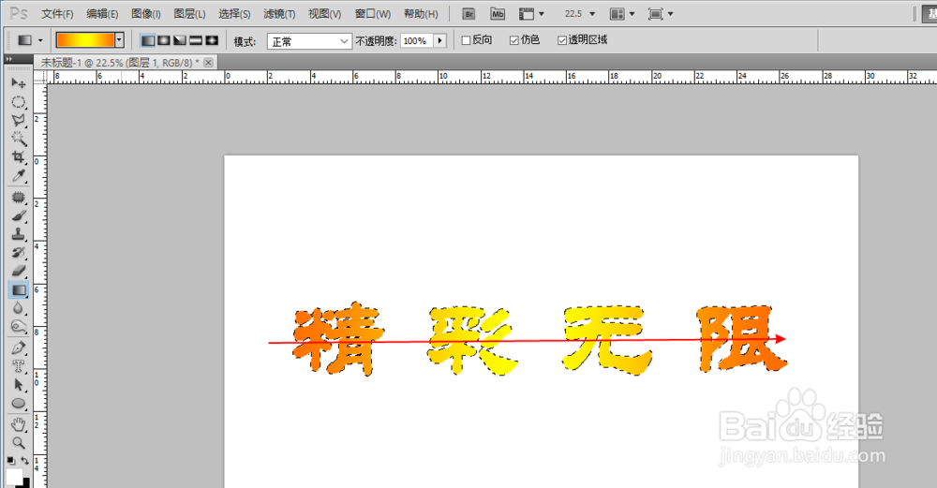This screenshot has height=488, width=937.
Task: Open the gradient picker dropdown arrow
Action: pyautogui.click(x=120, y=40)
